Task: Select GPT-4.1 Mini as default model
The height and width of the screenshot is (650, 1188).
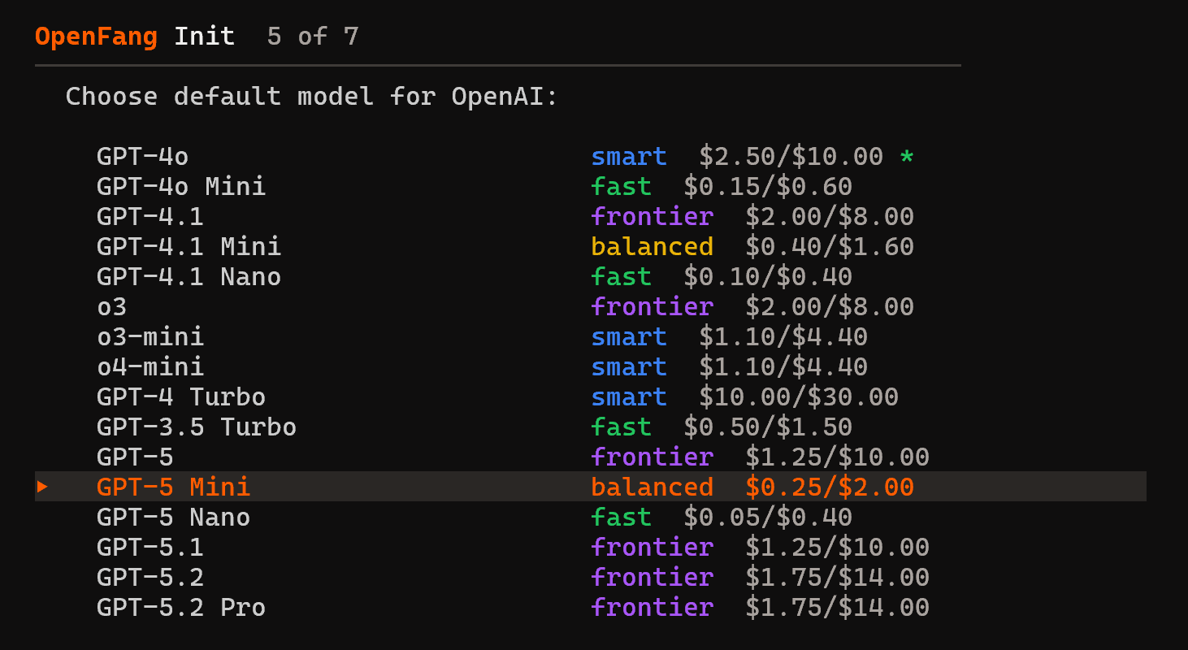Action: (x=189, y=246)
